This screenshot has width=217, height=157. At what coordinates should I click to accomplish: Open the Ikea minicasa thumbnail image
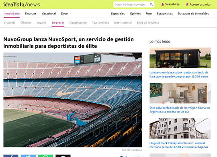pos(180,58)
